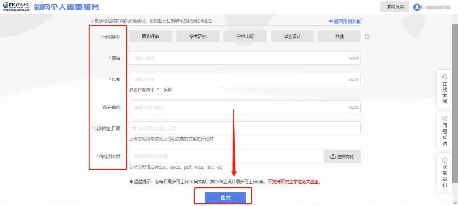
Task: Click the scrollbar down arrow
Action: click(x=455, y=203)
